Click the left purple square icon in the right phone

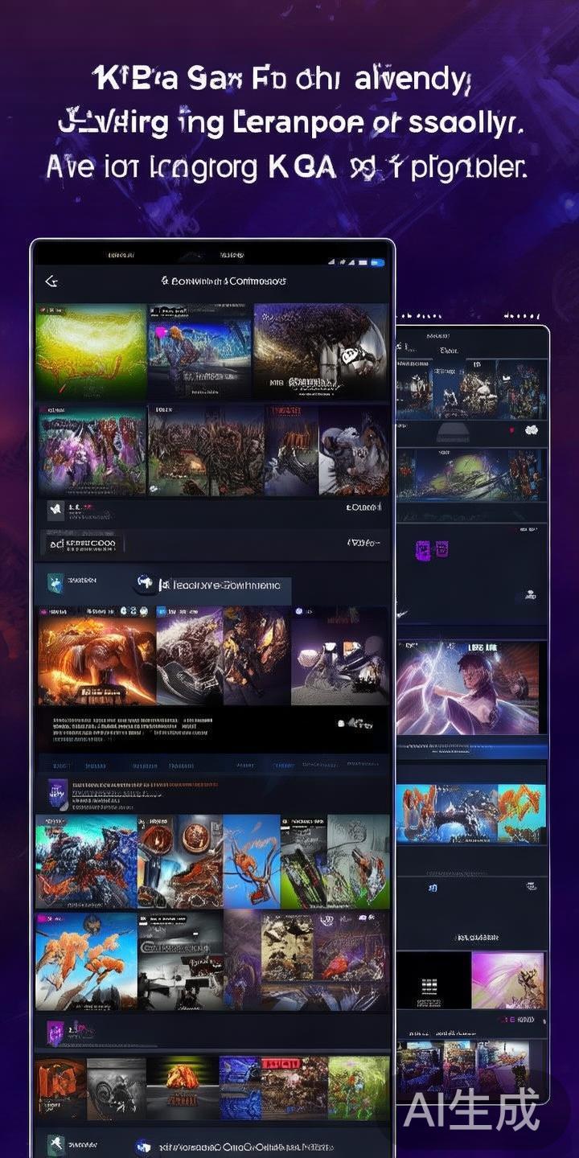[x=422, y=549]
